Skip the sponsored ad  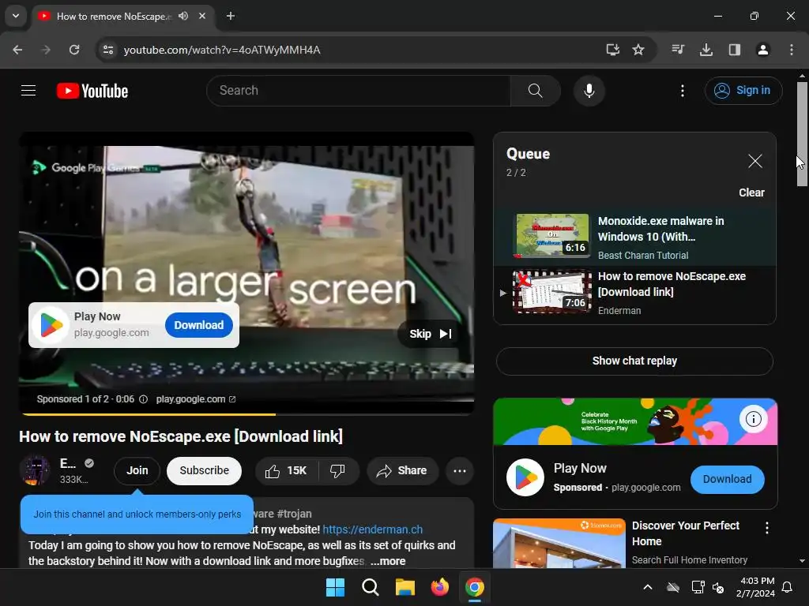point(431,334)
